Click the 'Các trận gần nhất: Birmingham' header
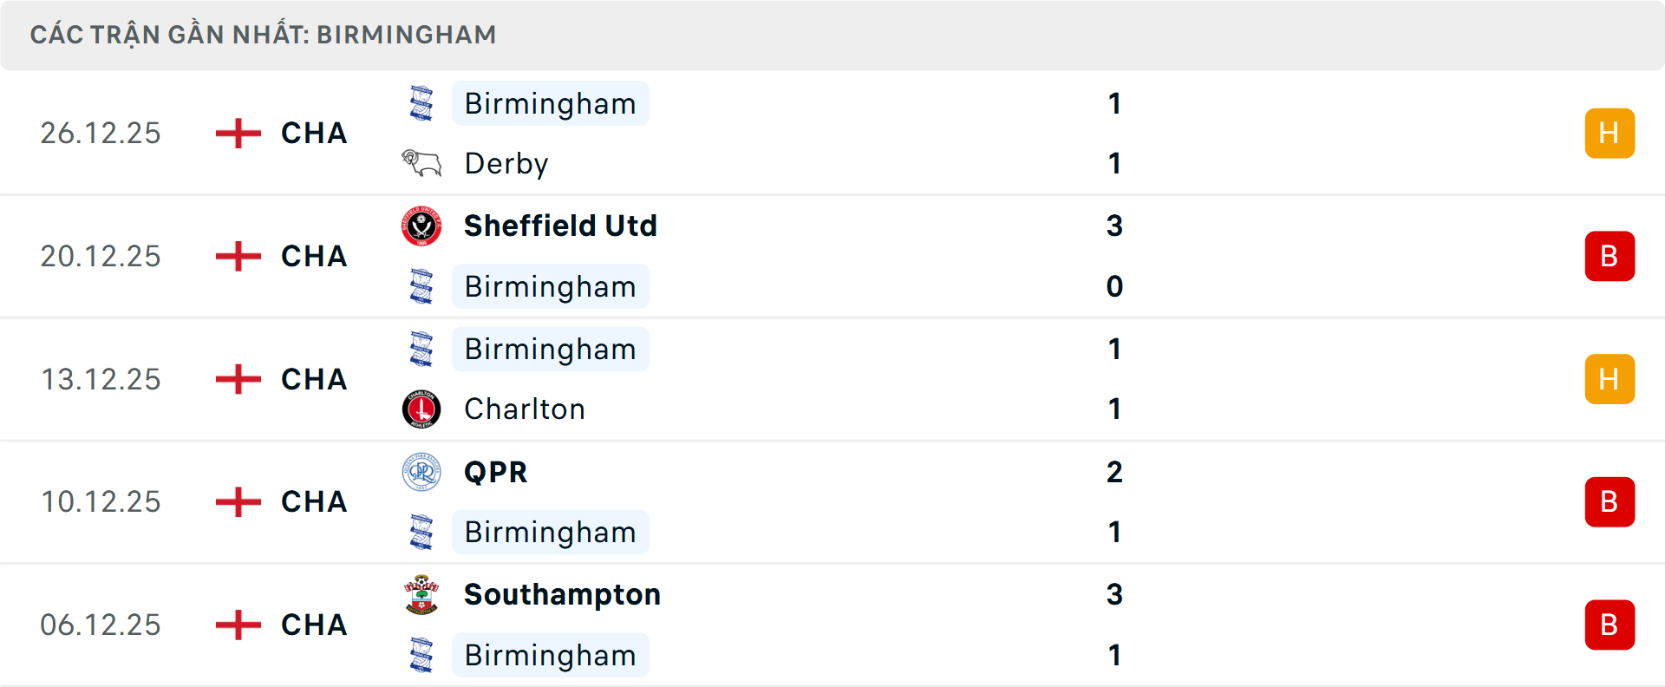The width and height of the screenshot is (1665, 687). (x=263, y=35)
